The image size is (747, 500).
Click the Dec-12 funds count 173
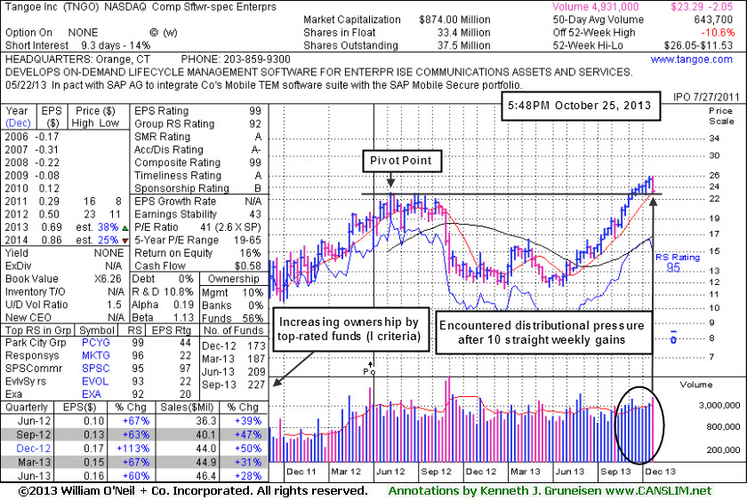[256, 345]
